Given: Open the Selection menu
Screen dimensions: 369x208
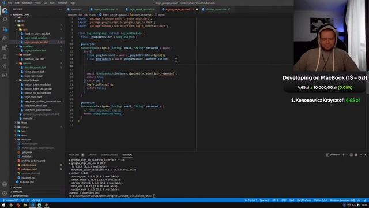Looking at the screenshot, I should coord(27,3).
